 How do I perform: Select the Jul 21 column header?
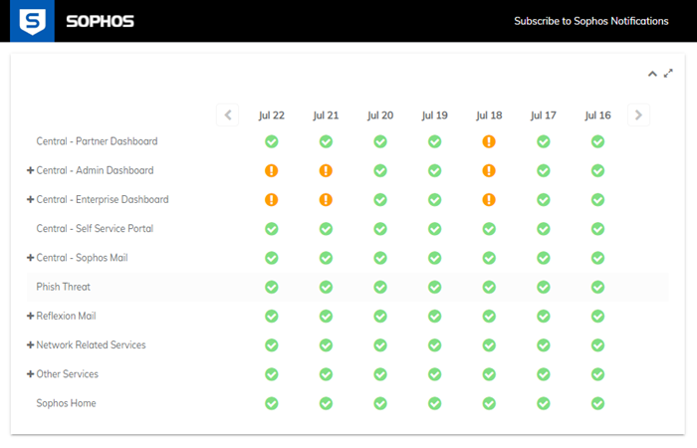[326, 115]
